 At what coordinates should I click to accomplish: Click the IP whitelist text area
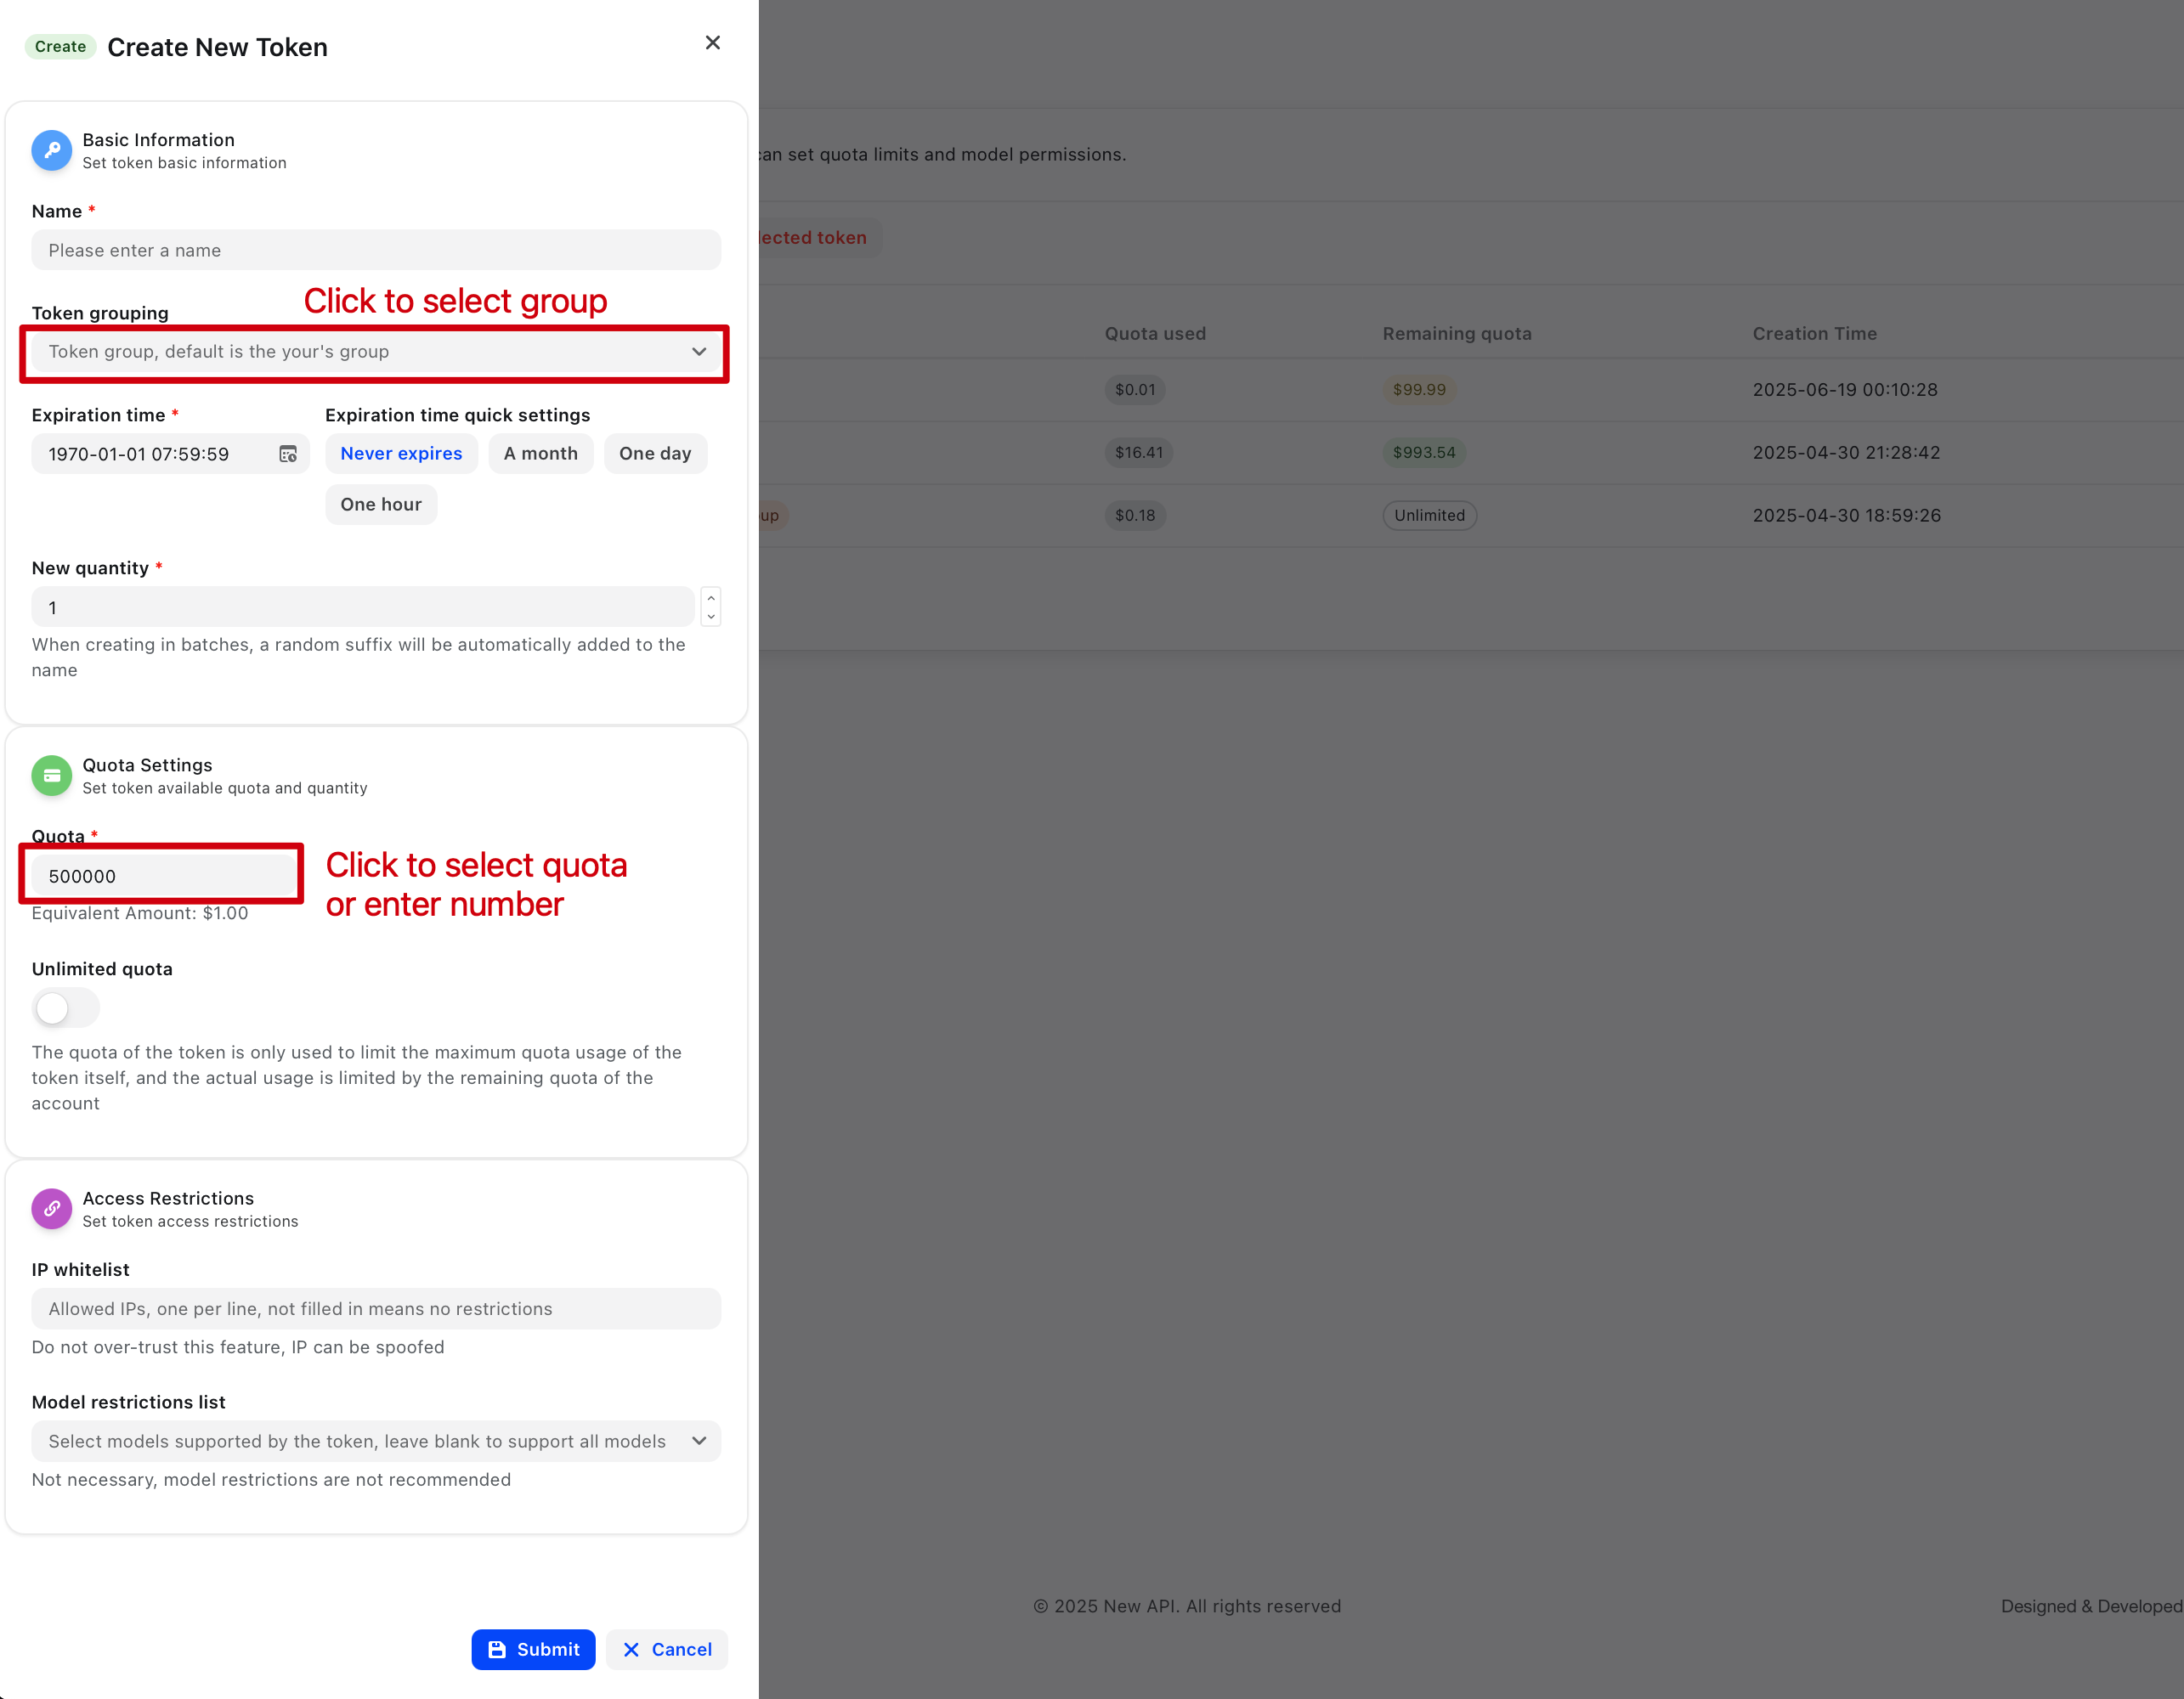[375, 1308]
